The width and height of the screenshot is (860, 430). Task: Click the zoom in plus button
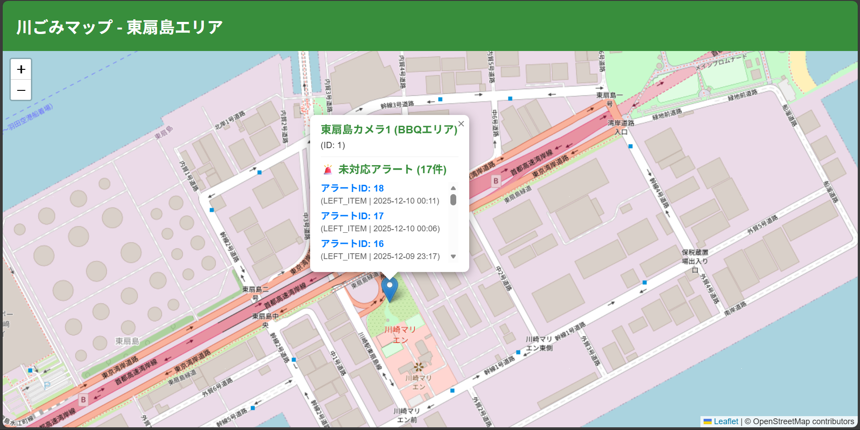tap(21, 69)
